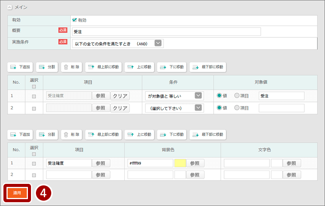Select 項目 radio in condition row 2
The width and height of the screenshot is (325, 206).
(x=237, y=108)
